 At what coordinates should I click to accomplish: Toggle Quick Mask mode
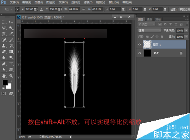pyautogui.click(x=3, y=94)
